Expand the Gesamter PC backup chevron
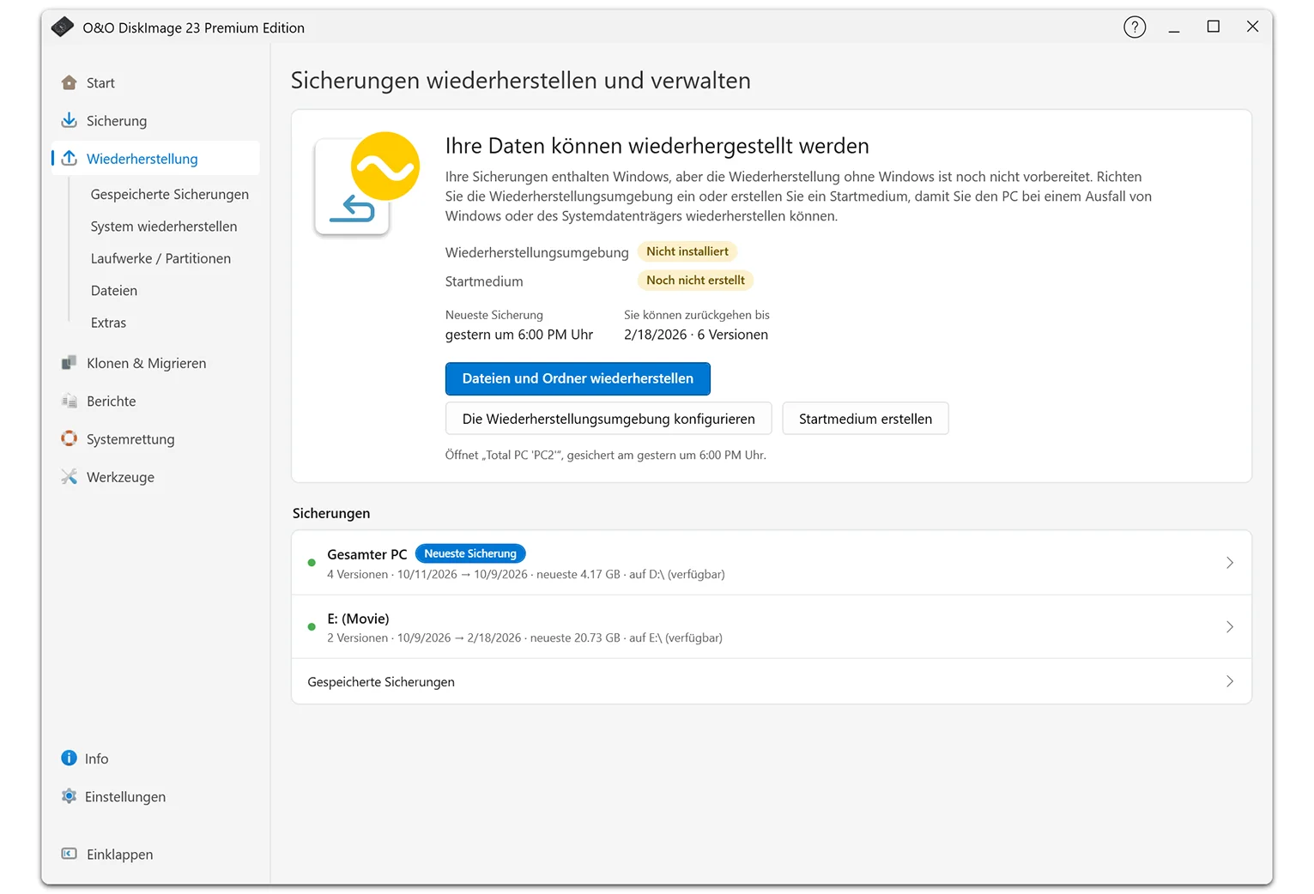 [1230, 563]
